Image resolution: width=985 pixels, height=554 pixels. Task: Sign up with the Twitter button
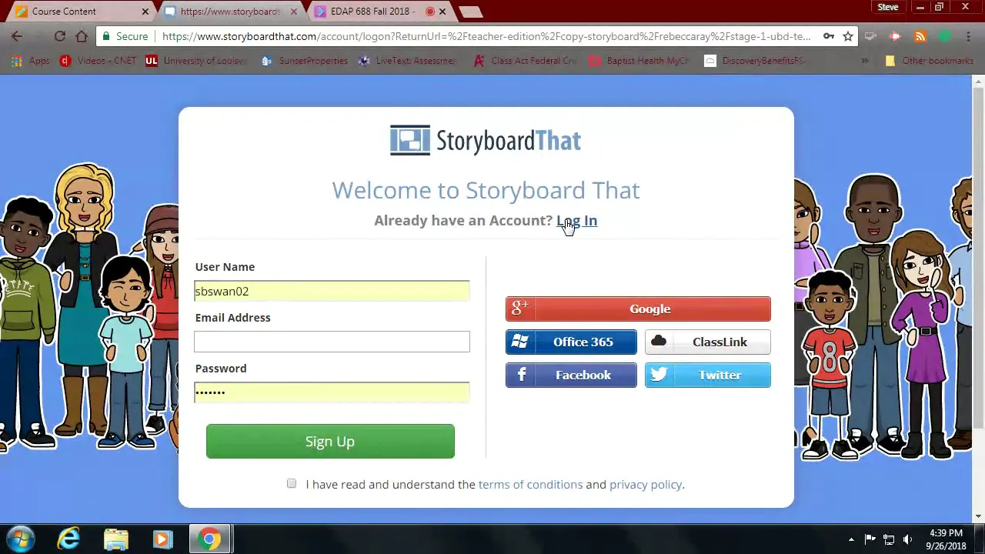(708, 375)
